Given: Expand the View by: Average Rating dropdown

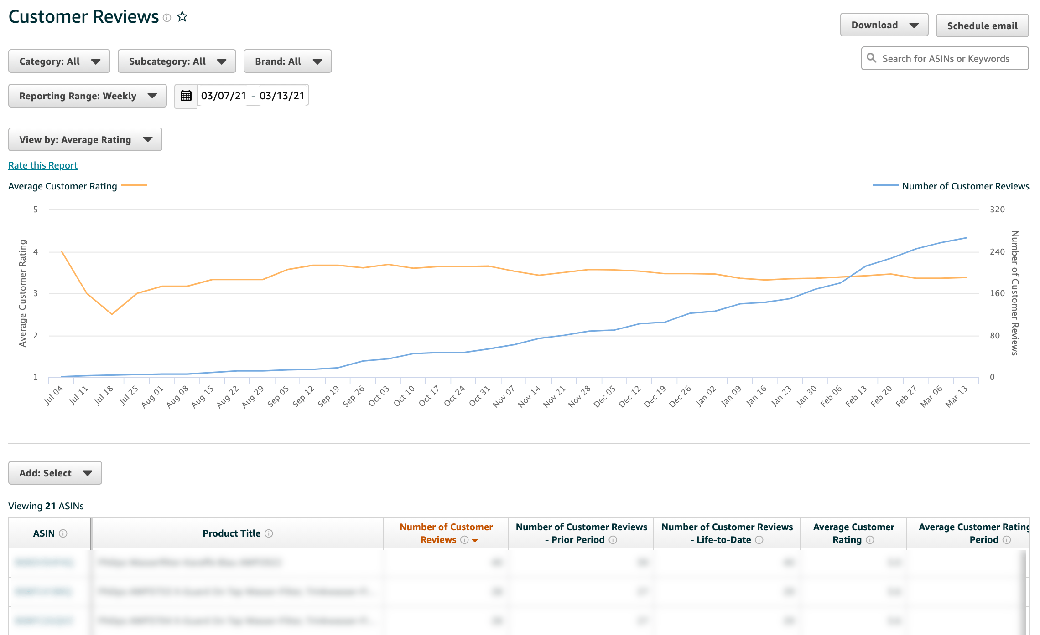Looking at the screenshot, I should tap(85, 139).
